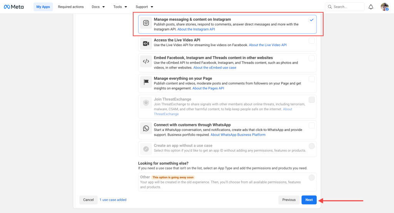394x213 pixels.
Task: Open the profile avatar menu
Action: pos(384,7)
